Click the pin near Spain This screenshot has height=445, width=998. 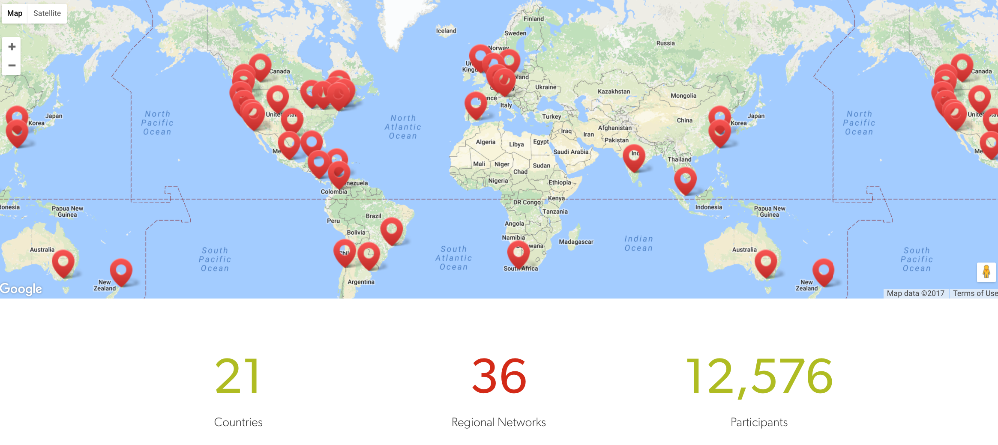pos(476,106)
